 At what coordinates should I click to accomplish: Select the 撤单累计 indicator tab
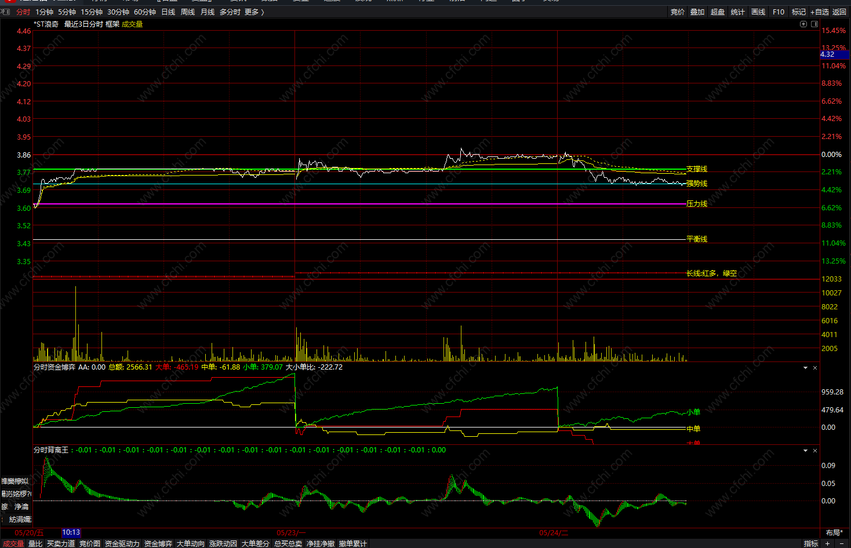click(353, 543)
